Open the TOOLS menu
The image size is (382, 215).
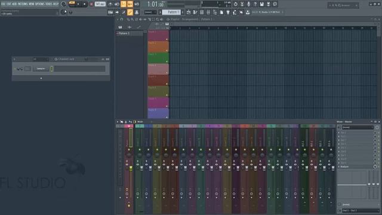(49, 4)
